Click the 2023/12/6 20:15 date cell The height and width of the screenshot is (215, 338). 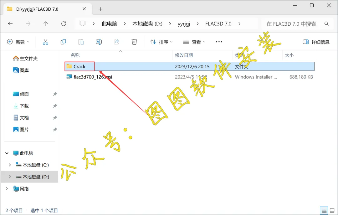(192, 67)
